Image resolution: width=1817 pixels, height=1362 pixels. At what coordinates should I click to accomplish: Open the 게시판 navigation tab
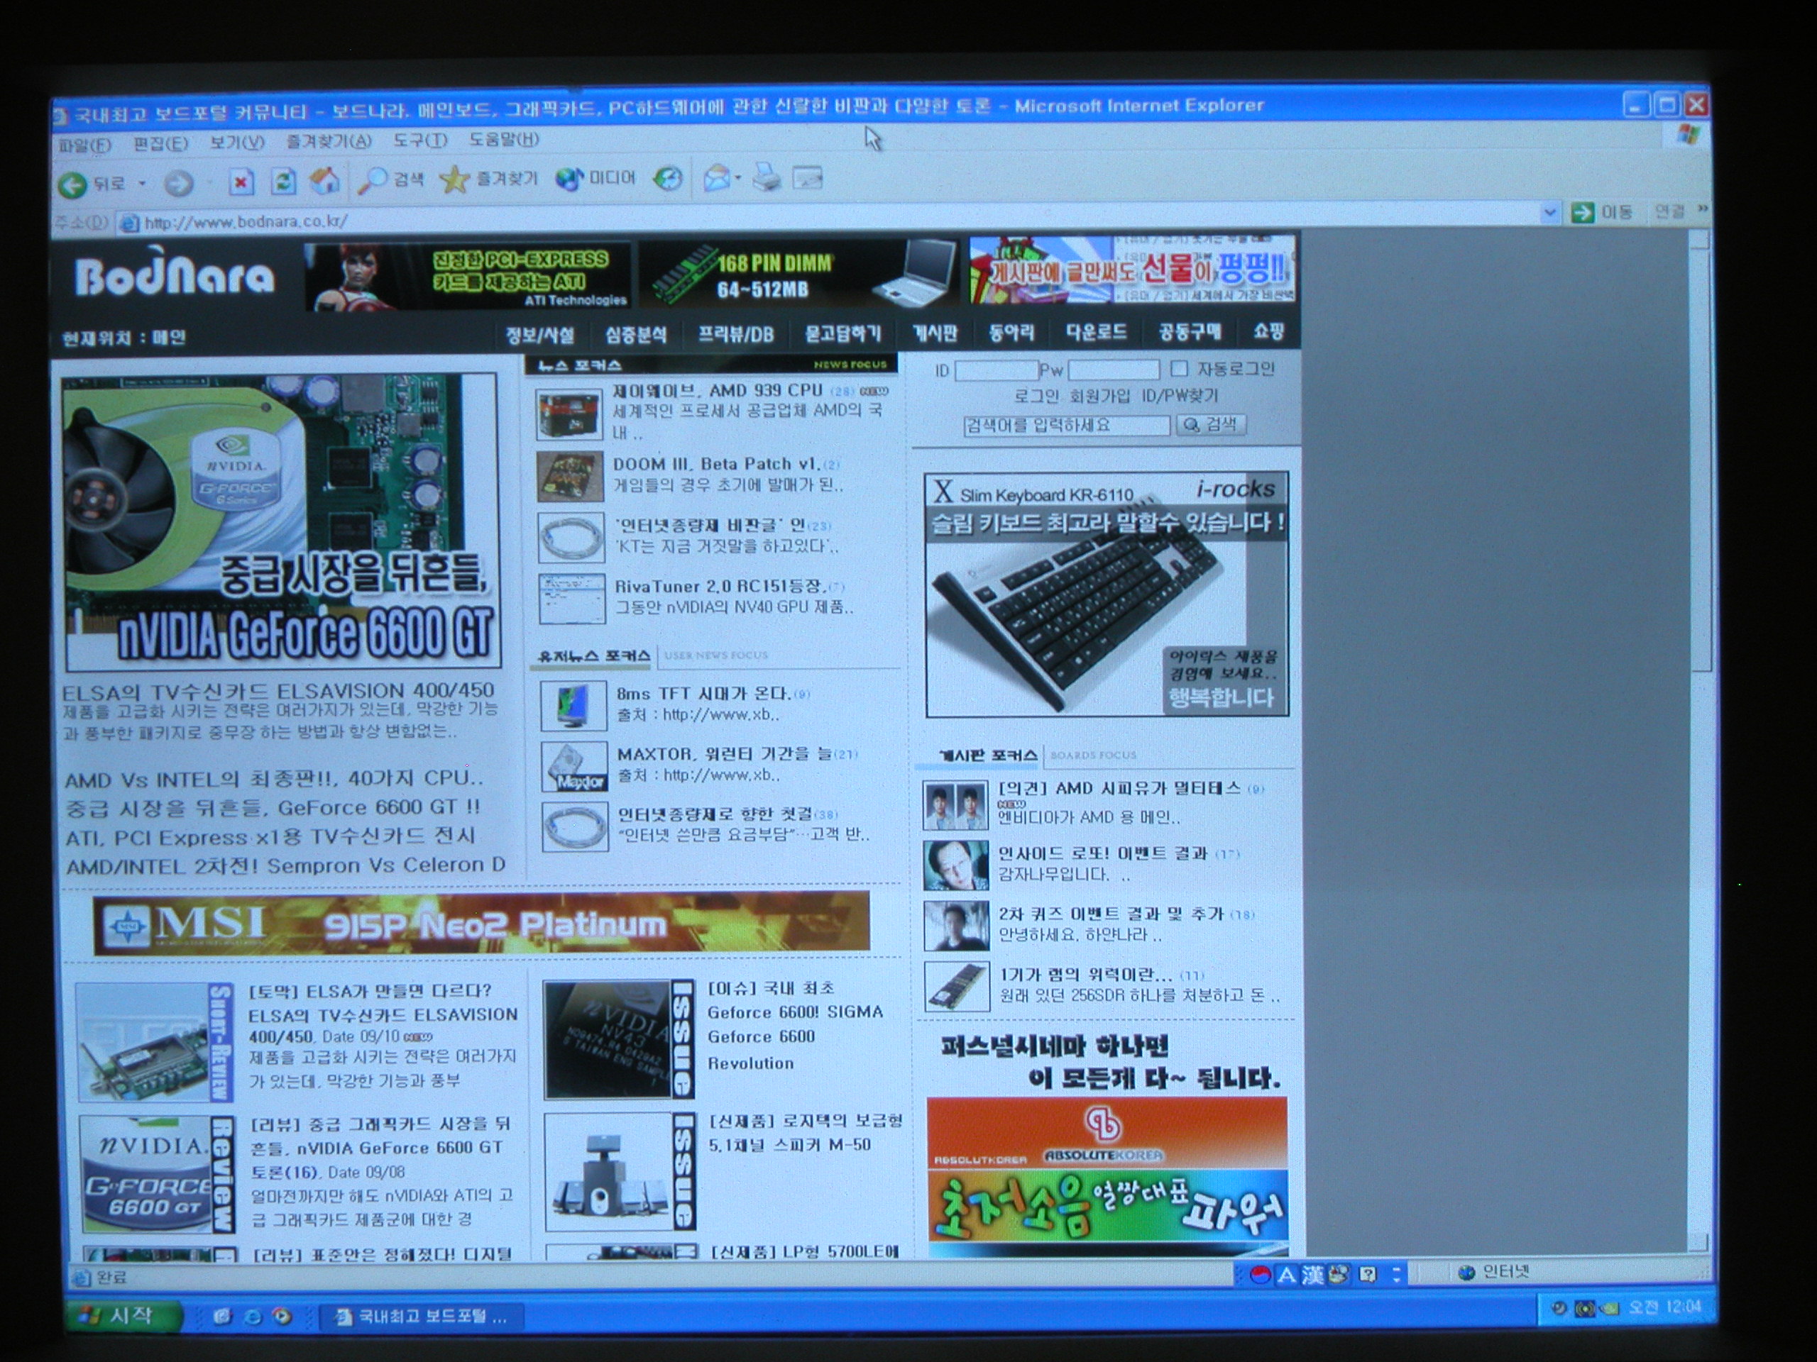(935, 333)
